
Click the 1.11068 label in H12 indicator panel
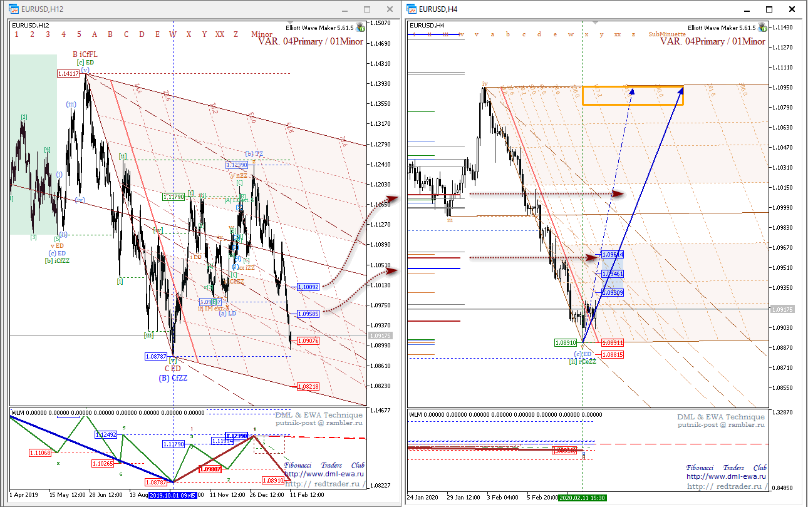(40, 452)
